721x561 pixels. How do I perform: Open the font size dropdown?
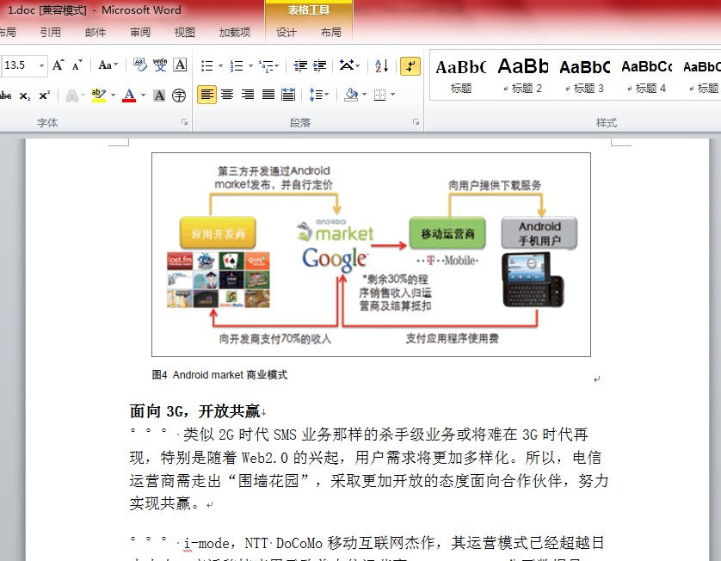click(41, 65)
